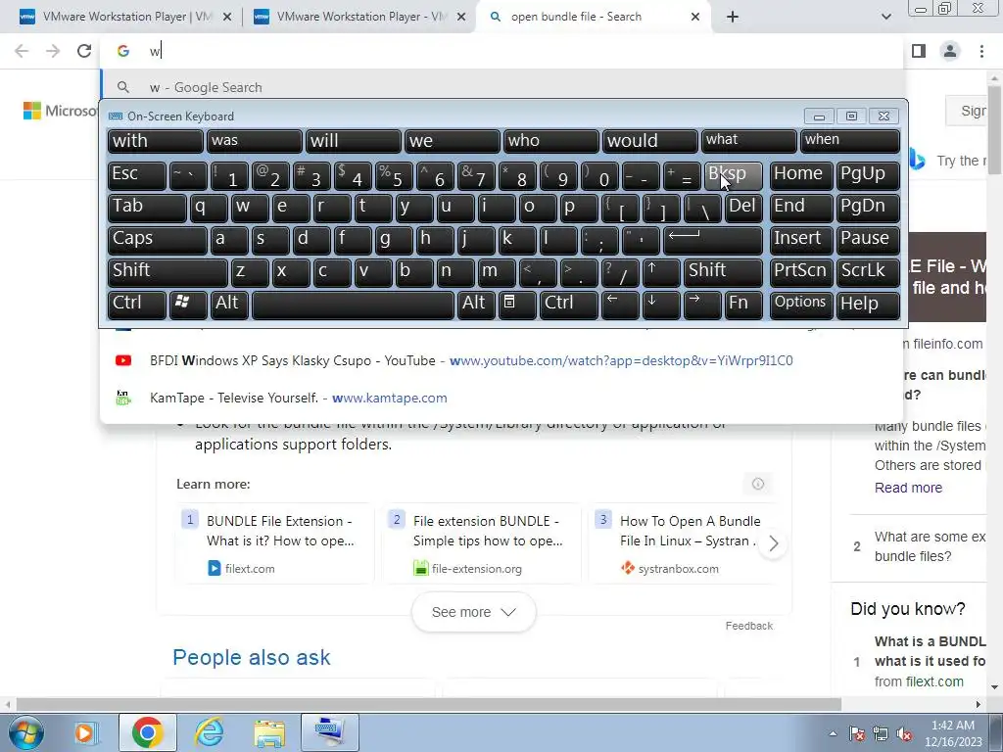1003x752 pixels.
Task: Tap the context menu key icon
Action: click(517, 305)
